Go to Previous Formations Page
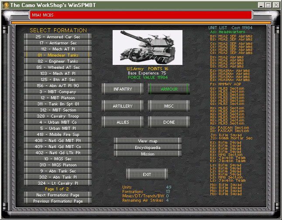The width and height of the screenshot is (282, 220). click(x=58, y=201)
